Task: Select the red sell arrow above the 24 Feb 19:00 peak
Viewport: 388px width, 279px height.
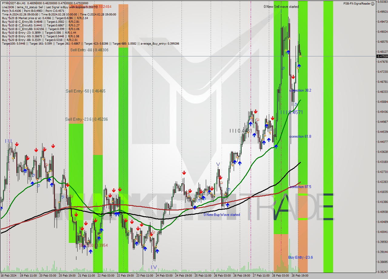Action: coord(184,173)
